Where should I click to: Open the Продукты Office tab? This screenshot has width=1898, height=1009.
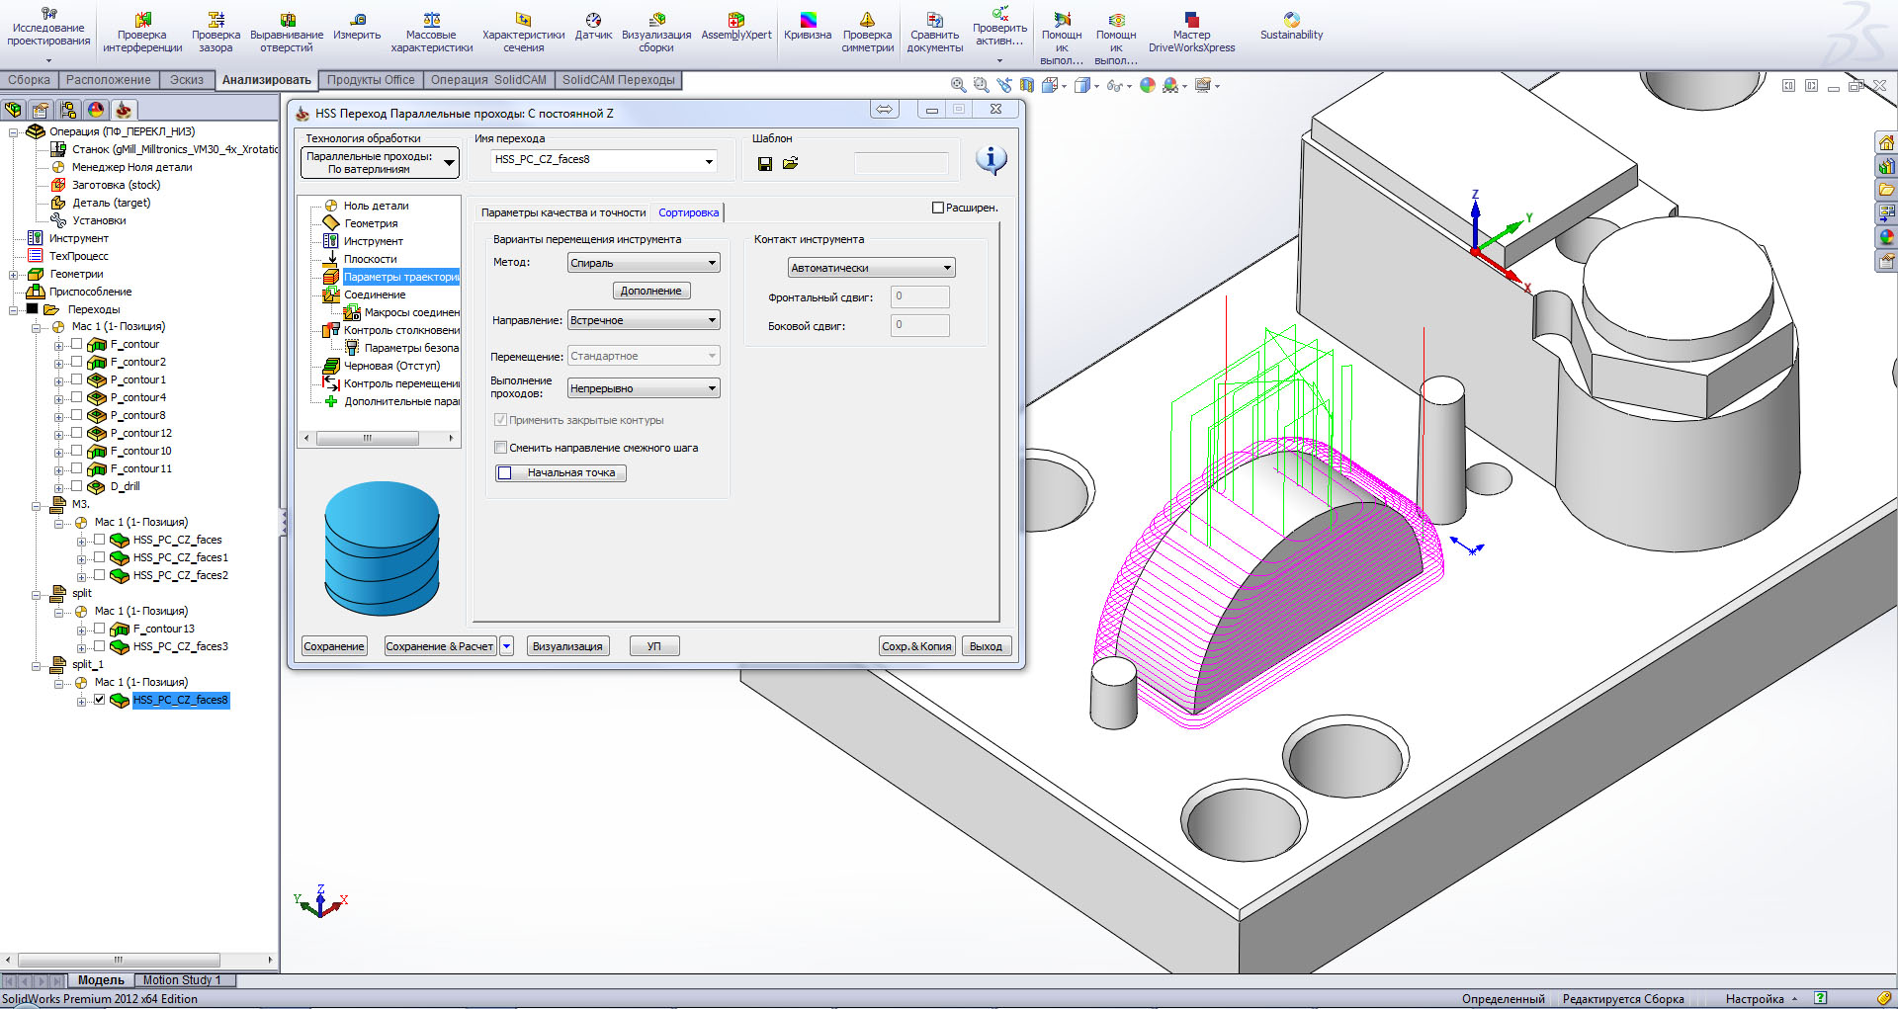(x=371, y=80)
